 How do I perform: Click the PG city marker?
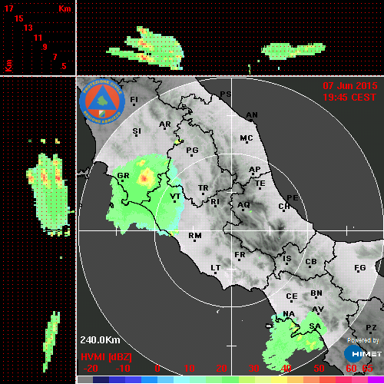(x=192, y=151)
